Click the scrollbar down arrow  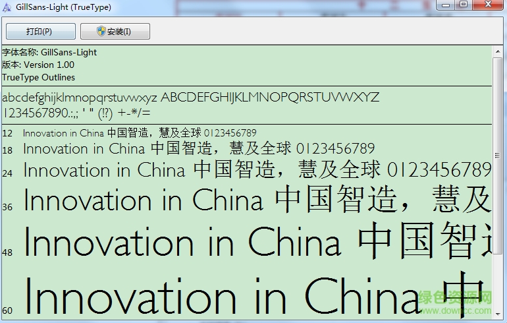[x=498, y=314]
